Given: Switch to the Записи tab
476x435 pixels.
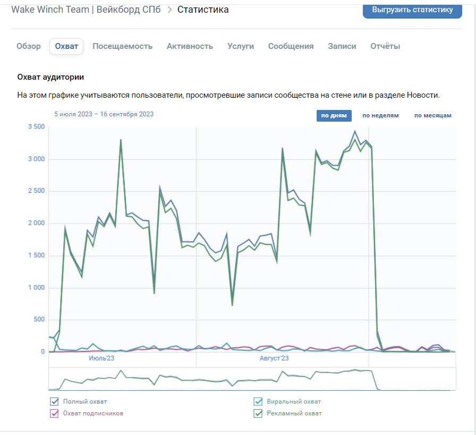Looking at the screenshot, I should pyautogui.click(x=342, y=46).
